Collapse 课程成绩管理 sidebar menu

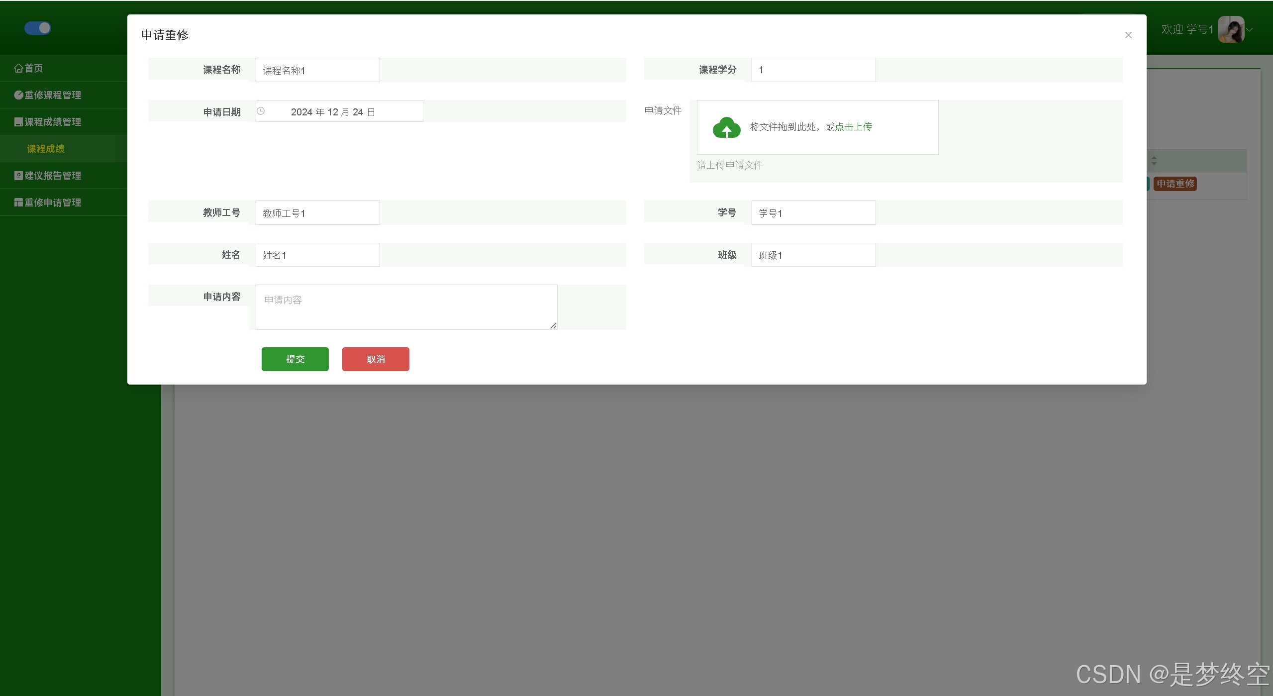[48, 122]
